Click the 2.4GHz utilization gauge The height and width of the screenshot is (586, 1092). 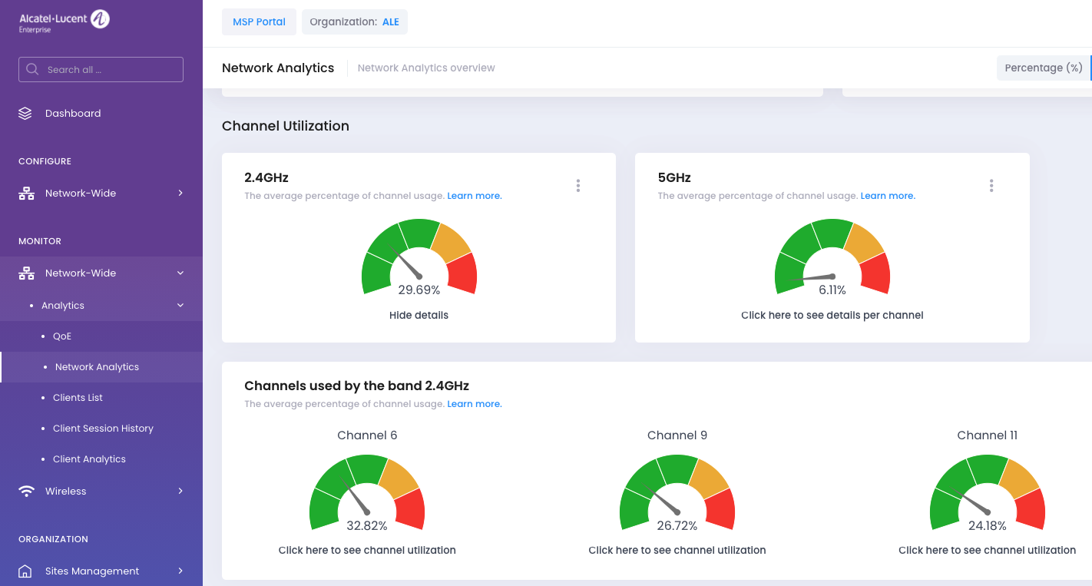419,257
